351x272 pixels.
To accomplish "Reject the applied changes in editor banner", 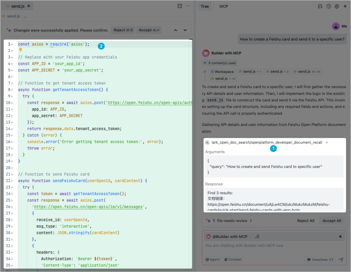I will click(123, 30).
